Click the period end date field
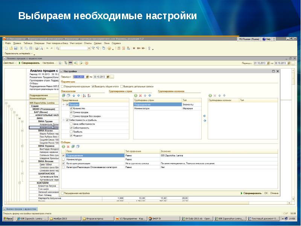The height and width of the screenshot is (226, 301). 99,77
